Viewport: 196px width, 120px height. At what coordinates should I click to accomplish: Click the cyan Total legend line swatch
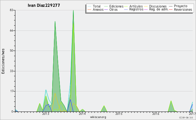(90, 6)
